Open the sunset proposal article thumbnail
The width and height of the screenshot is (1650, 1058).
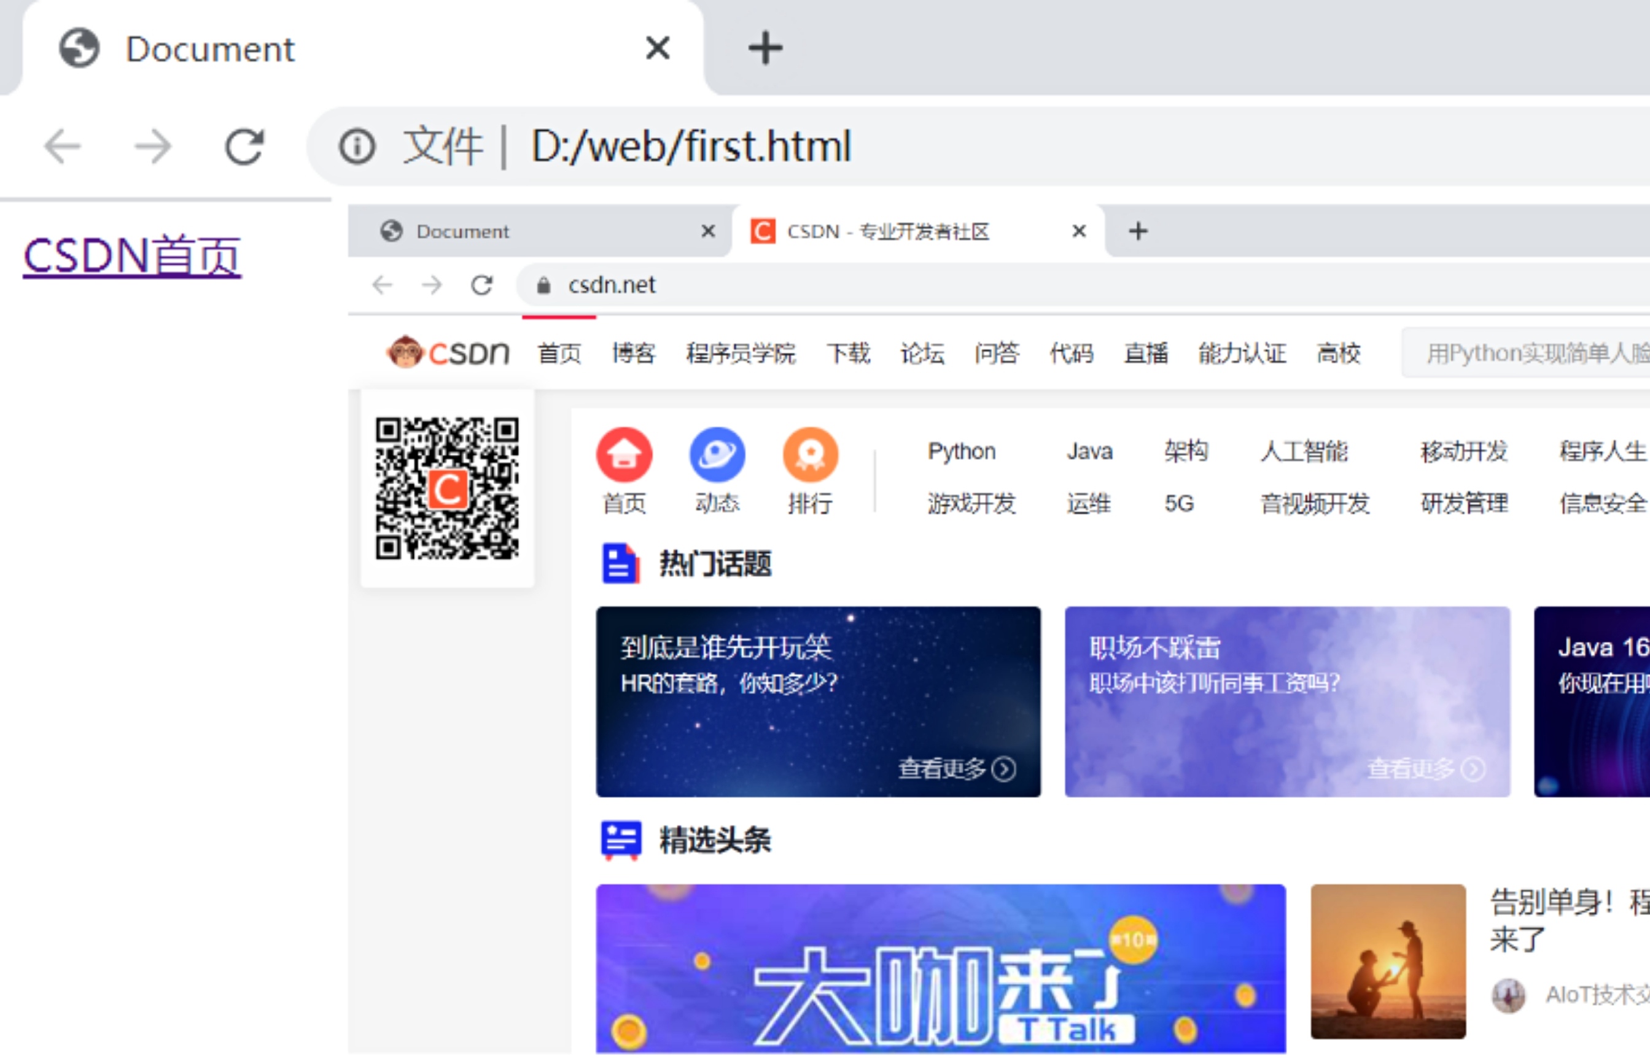1388,961
